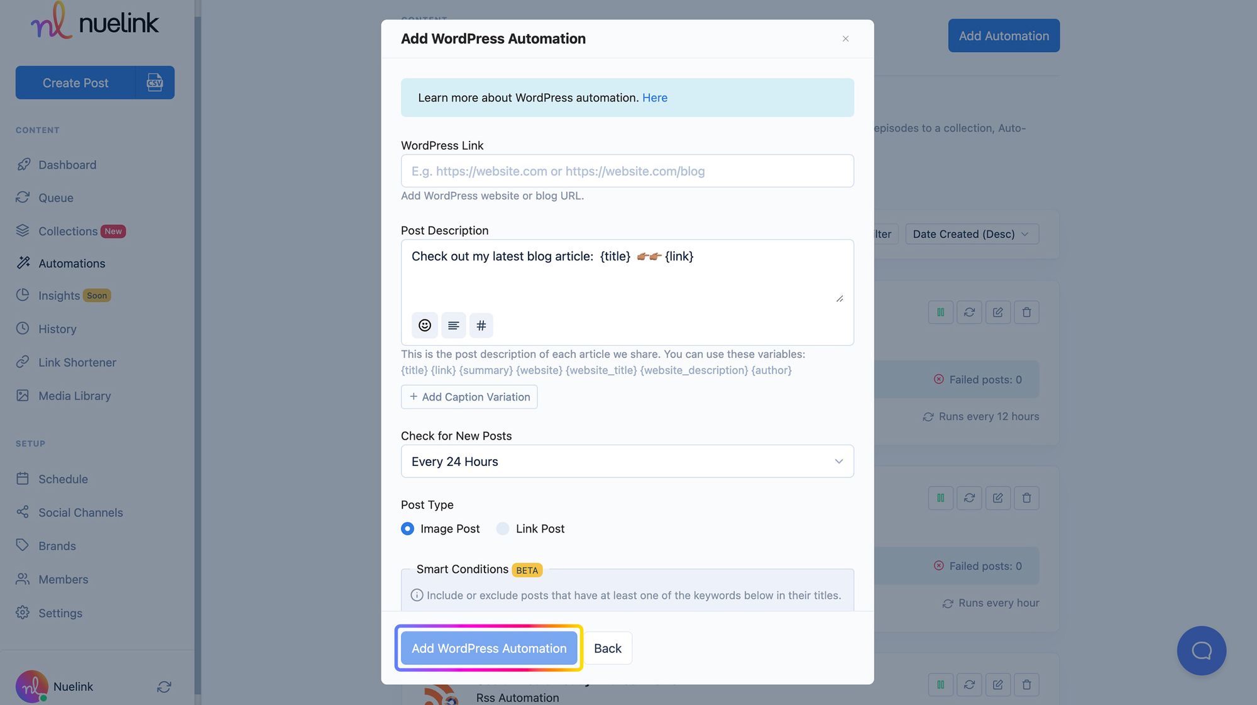
Task: Click the Add Automation button
Action: (x=1004, y=36)
